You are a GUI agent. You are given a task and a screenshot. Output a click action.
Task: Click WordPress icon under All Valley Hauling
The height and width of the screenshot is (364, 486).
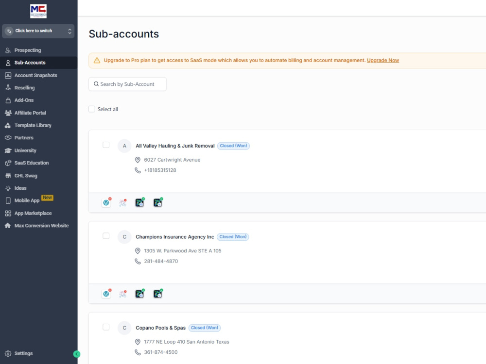pos(106,203)
